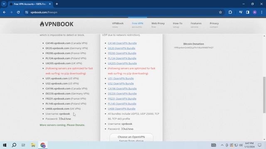Click the DE220.vpnbook.com server text
Viewport: 266px width, 149px height.
(x=58, y=94)
